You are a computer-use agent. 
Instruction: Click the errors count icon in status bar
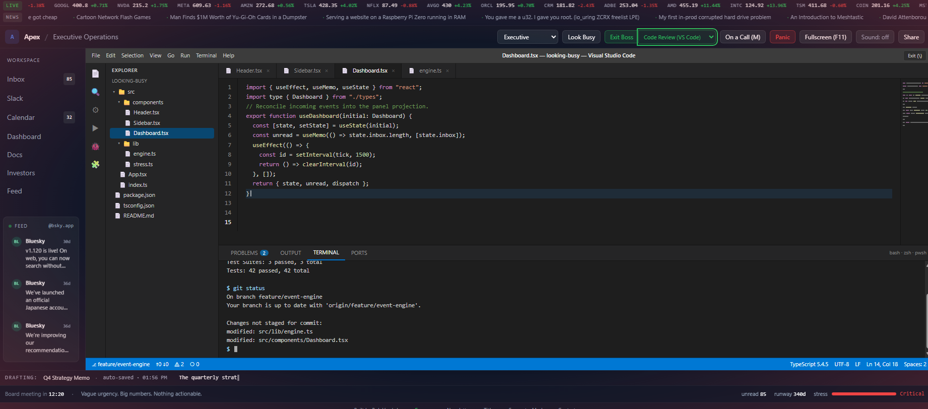coord(194,364)
